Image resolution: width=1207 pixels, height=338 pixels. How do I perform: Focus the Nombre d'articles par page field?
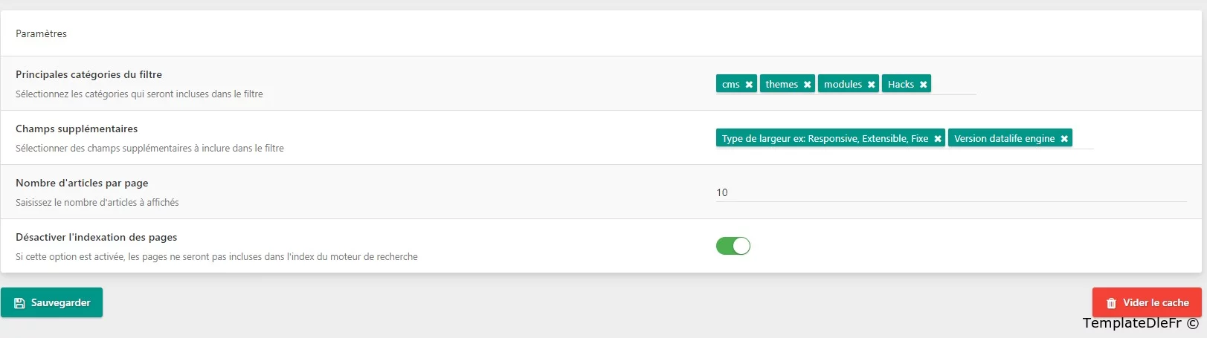point(950,192)
